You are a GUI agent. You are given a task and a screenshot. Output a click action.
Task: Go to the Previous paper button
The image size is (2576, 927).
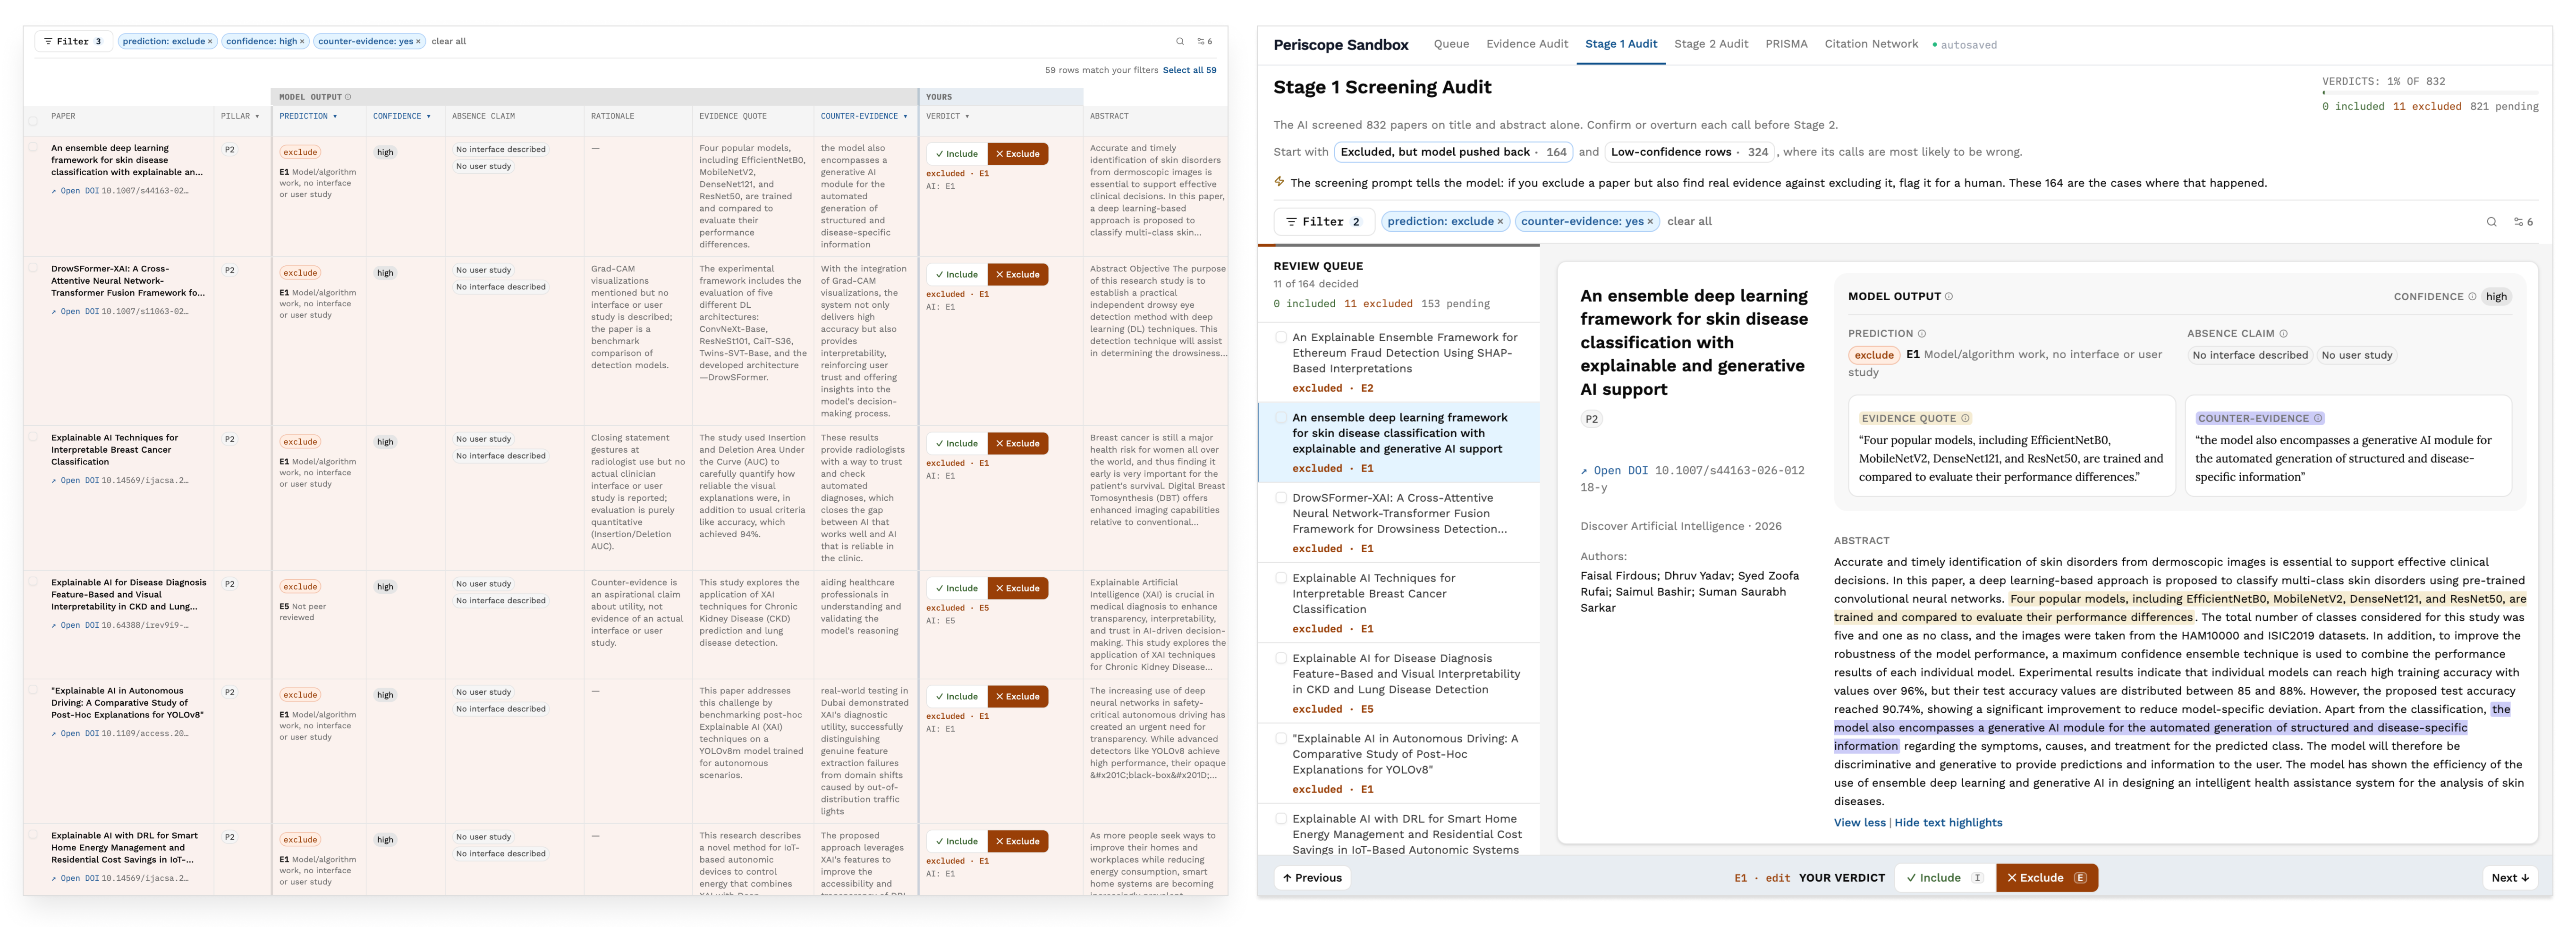1312,878
